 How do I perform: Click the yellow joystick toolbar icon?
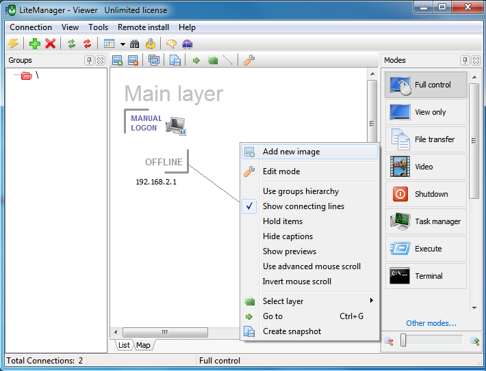click(151, 44)
